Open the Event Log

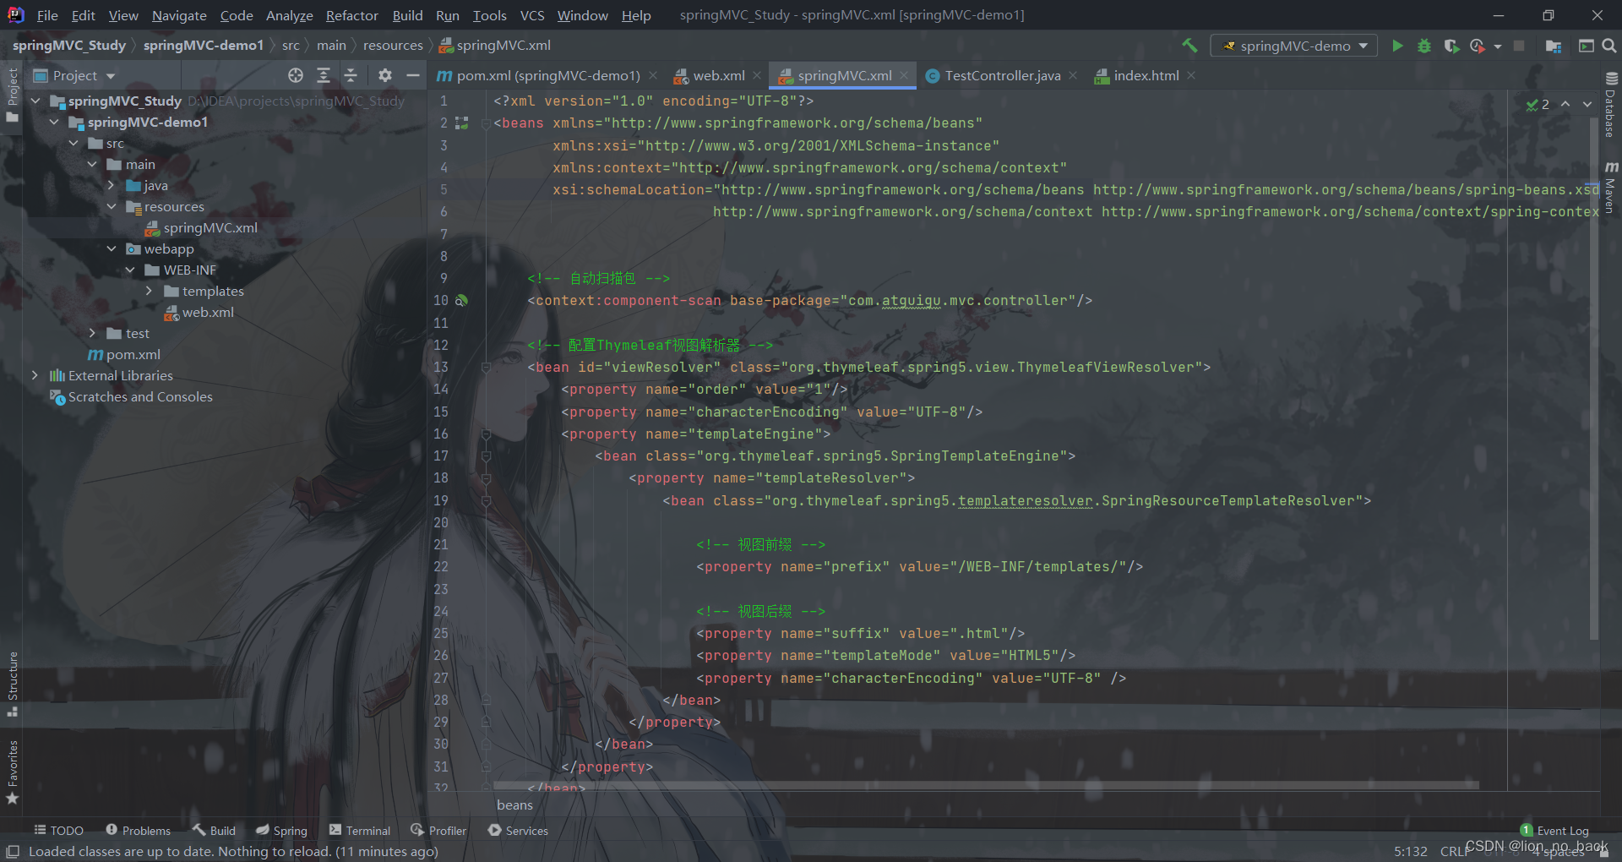click(x=1554, y=831)
